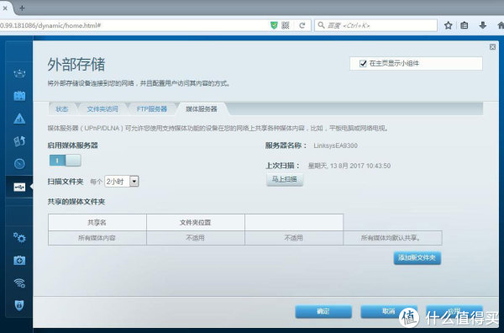Viewport: 504px width, 333px height.
Task: Toggle 在主页显示小组件 checkbox
Action: tap(363, 63)
